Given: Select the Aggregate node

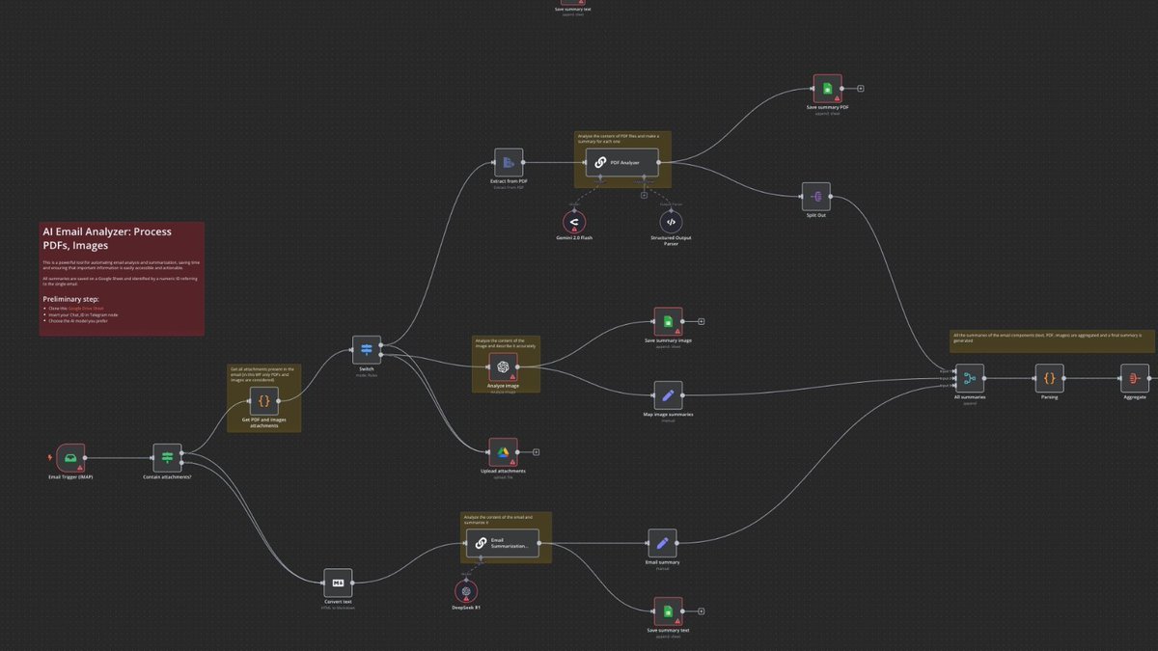Looking at the screenshot, I should coord(1135,379).
